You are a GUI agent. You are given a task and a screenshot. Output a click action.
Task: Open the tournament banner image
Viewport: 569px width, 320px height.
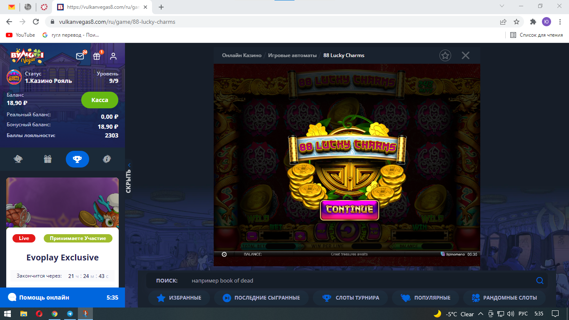62,202
